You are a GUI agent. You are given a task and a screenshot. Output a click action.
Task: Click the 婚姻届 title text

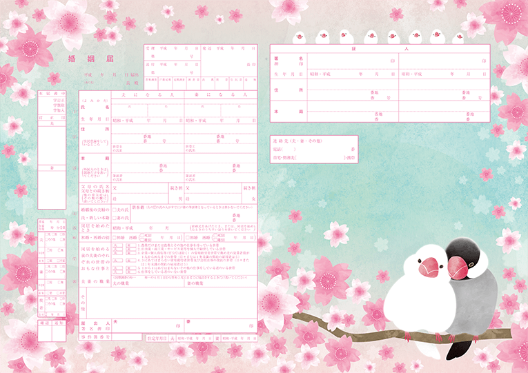[x=81, y=61]
